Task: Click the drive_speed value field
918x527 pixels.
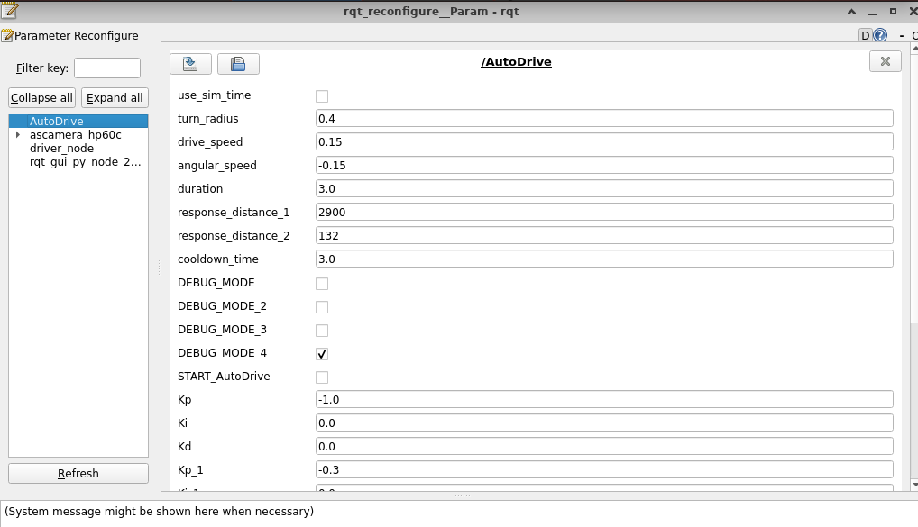Action: (604, 142)
